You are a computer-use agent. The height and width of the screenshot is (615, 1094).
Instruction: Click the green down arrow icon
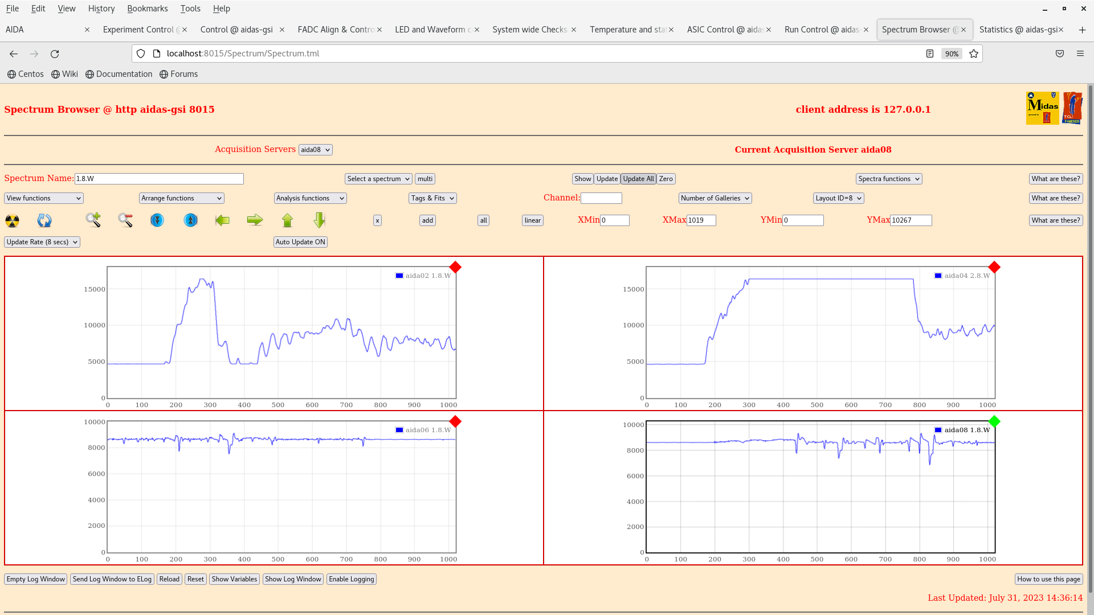(319, 220)
